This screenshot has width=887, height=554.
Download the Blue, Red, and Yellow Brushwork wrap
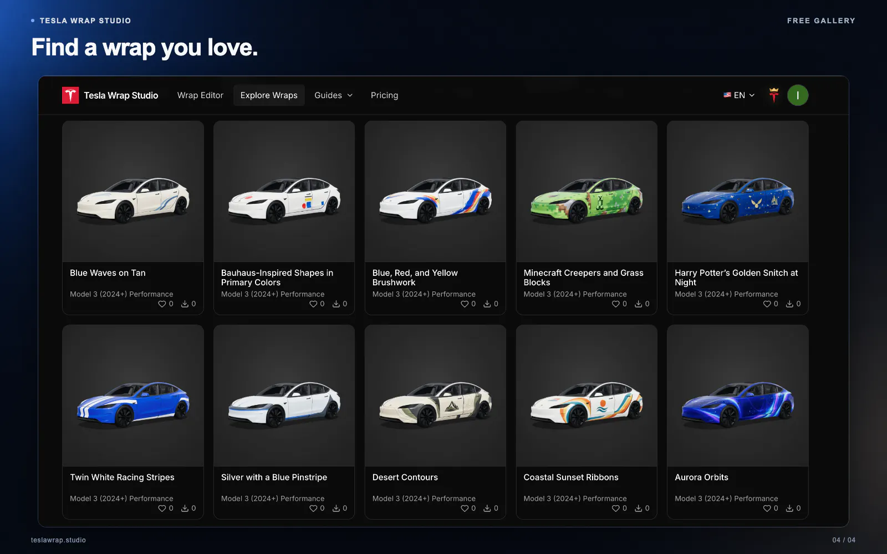tap(487, 304)
